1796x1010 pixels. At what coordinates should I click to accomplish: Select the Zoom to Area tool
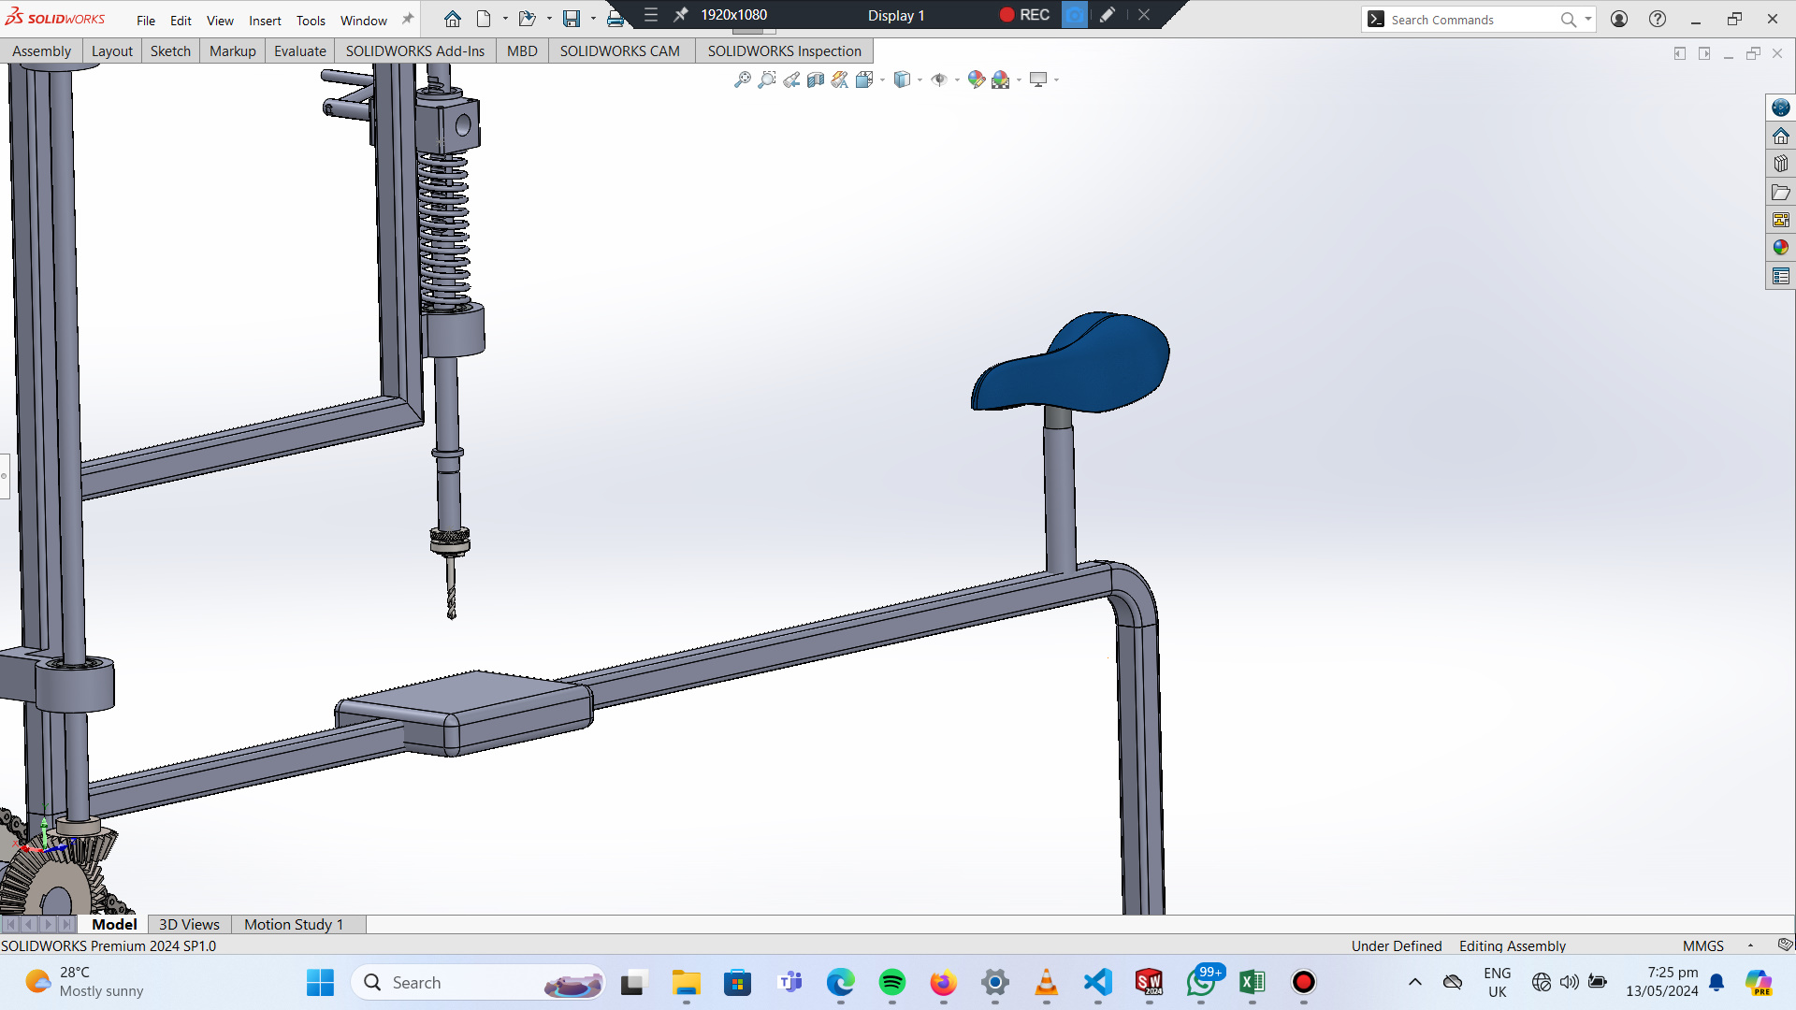tap(767, 79)
